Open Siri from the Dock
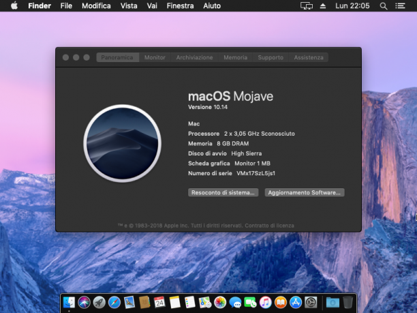This screenshot has height=313, width=417. tap(84, 303)
